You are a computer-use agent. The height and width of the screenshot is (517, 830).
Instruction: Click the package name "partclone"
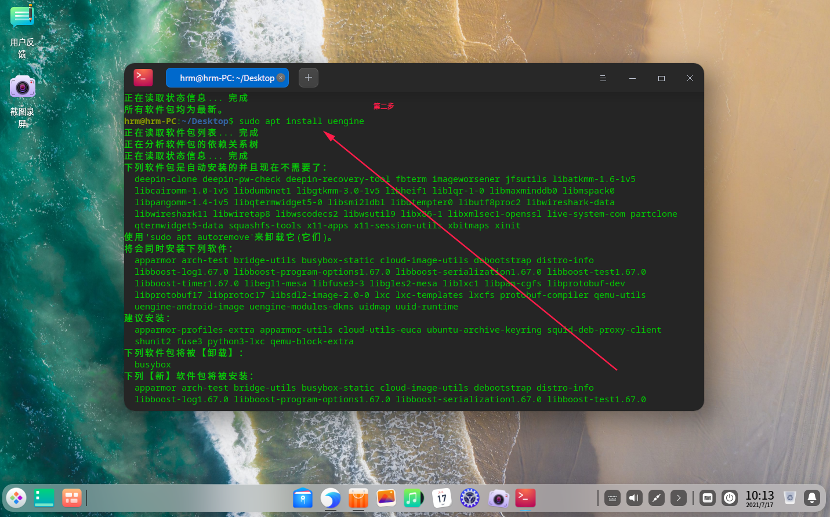coord(654,214)
